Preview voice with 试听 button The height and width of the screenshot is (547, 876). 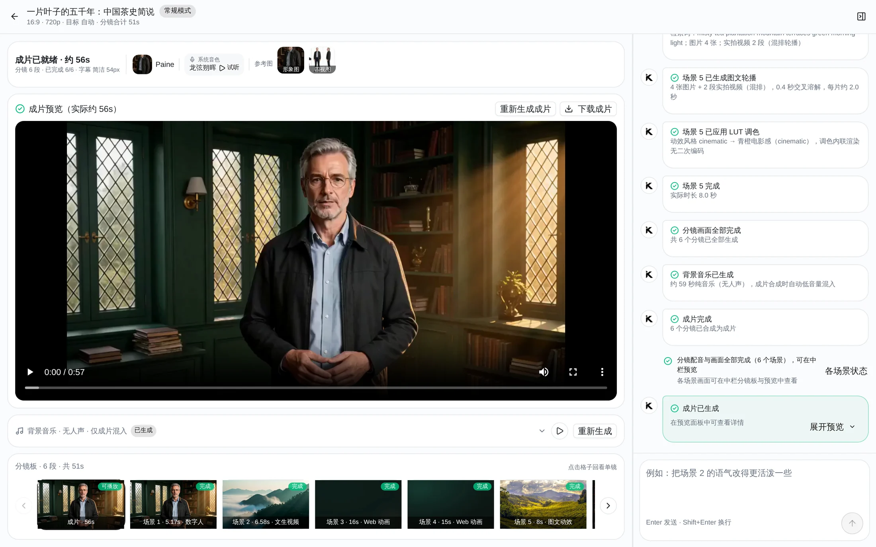point(229,68)
